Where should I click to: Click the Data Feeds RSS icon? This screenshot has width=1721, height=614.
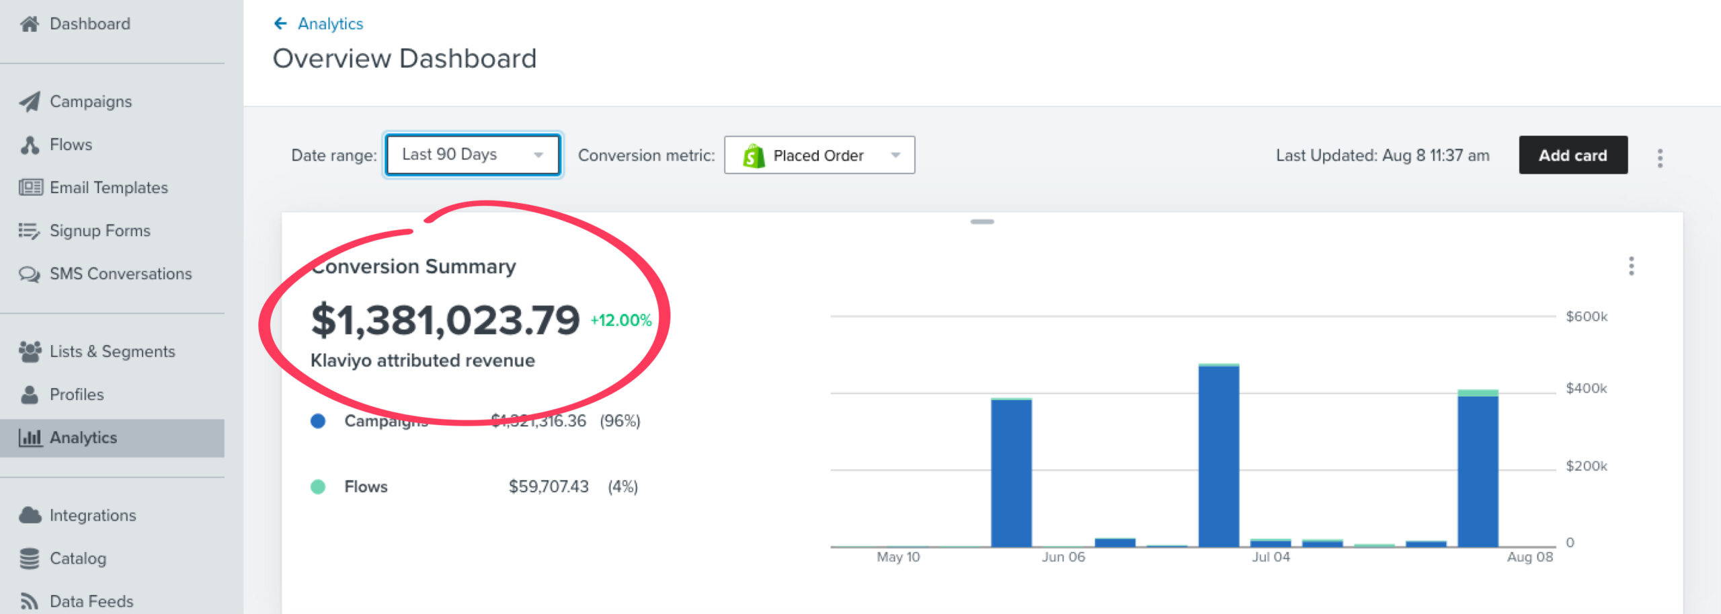pos(29,601)
